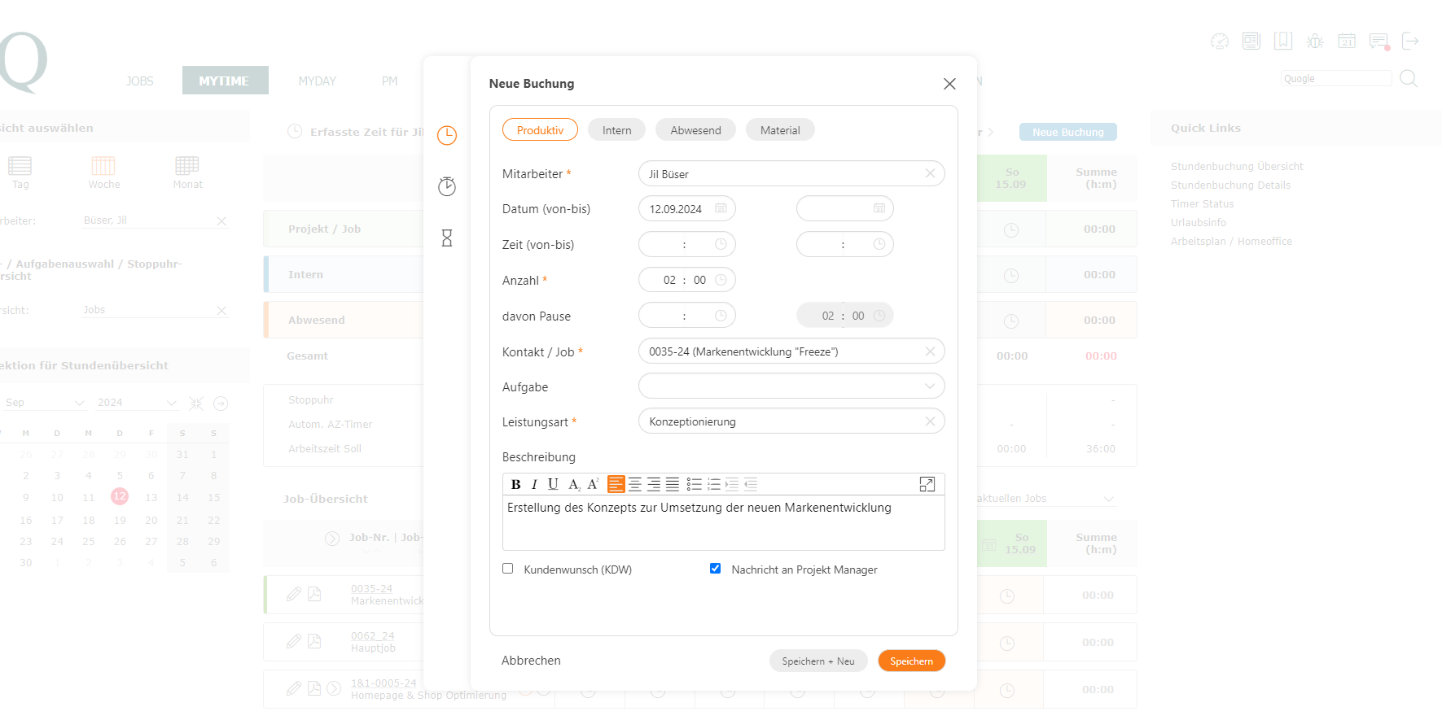Select day 12 in the September calendar

(x=120, y=496)
